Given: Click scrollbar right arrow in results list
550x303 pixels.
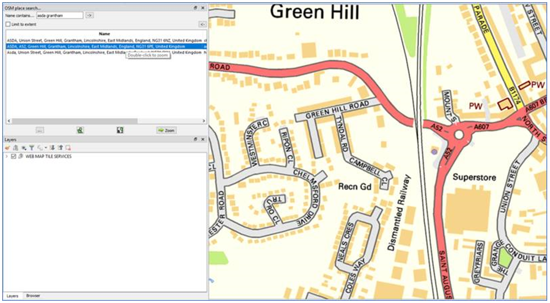Looking at the screenshot, I should [204, 121].
